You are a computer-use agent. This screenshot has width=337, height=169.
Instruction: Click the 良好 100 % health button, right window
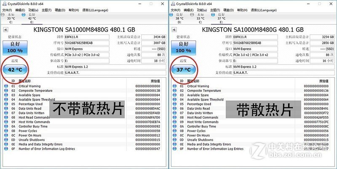coord(184,48)
